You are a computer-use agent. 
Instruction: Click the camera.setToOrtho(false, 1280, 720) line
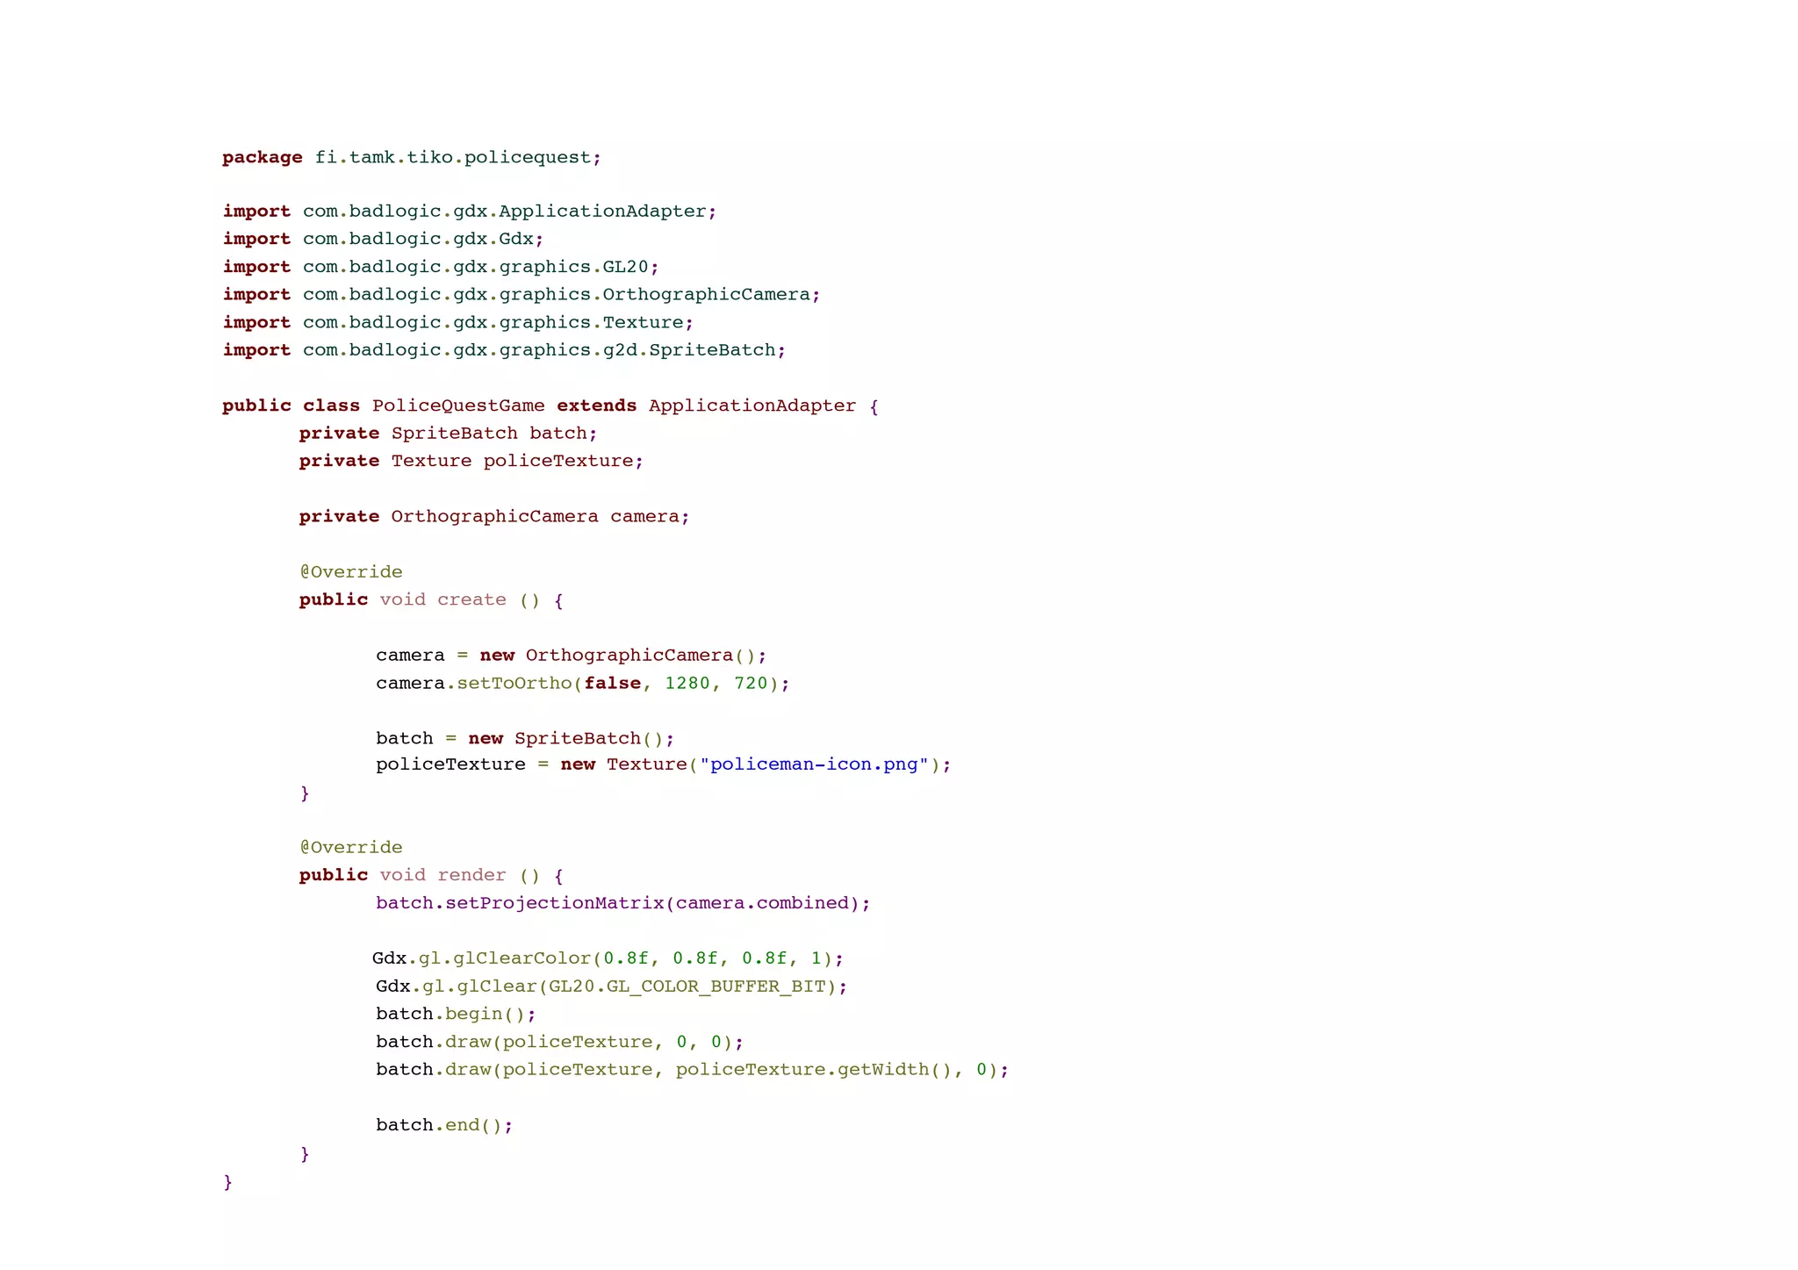(583, 683)
